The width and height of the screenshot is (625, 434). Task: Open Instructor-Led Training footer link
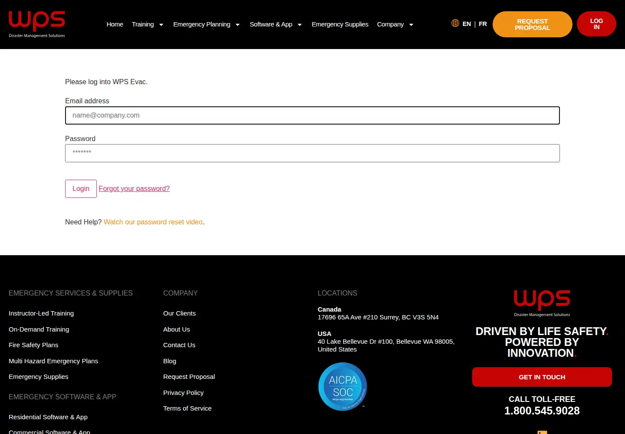tap(41, 313)
